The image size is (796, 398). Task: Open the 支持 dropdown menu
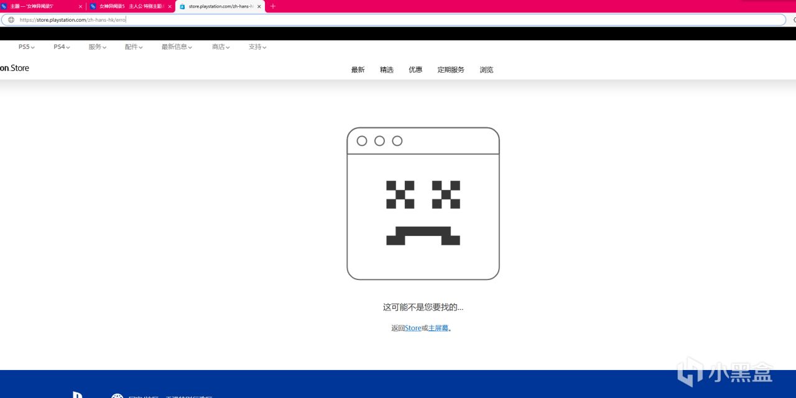[257, 47]
